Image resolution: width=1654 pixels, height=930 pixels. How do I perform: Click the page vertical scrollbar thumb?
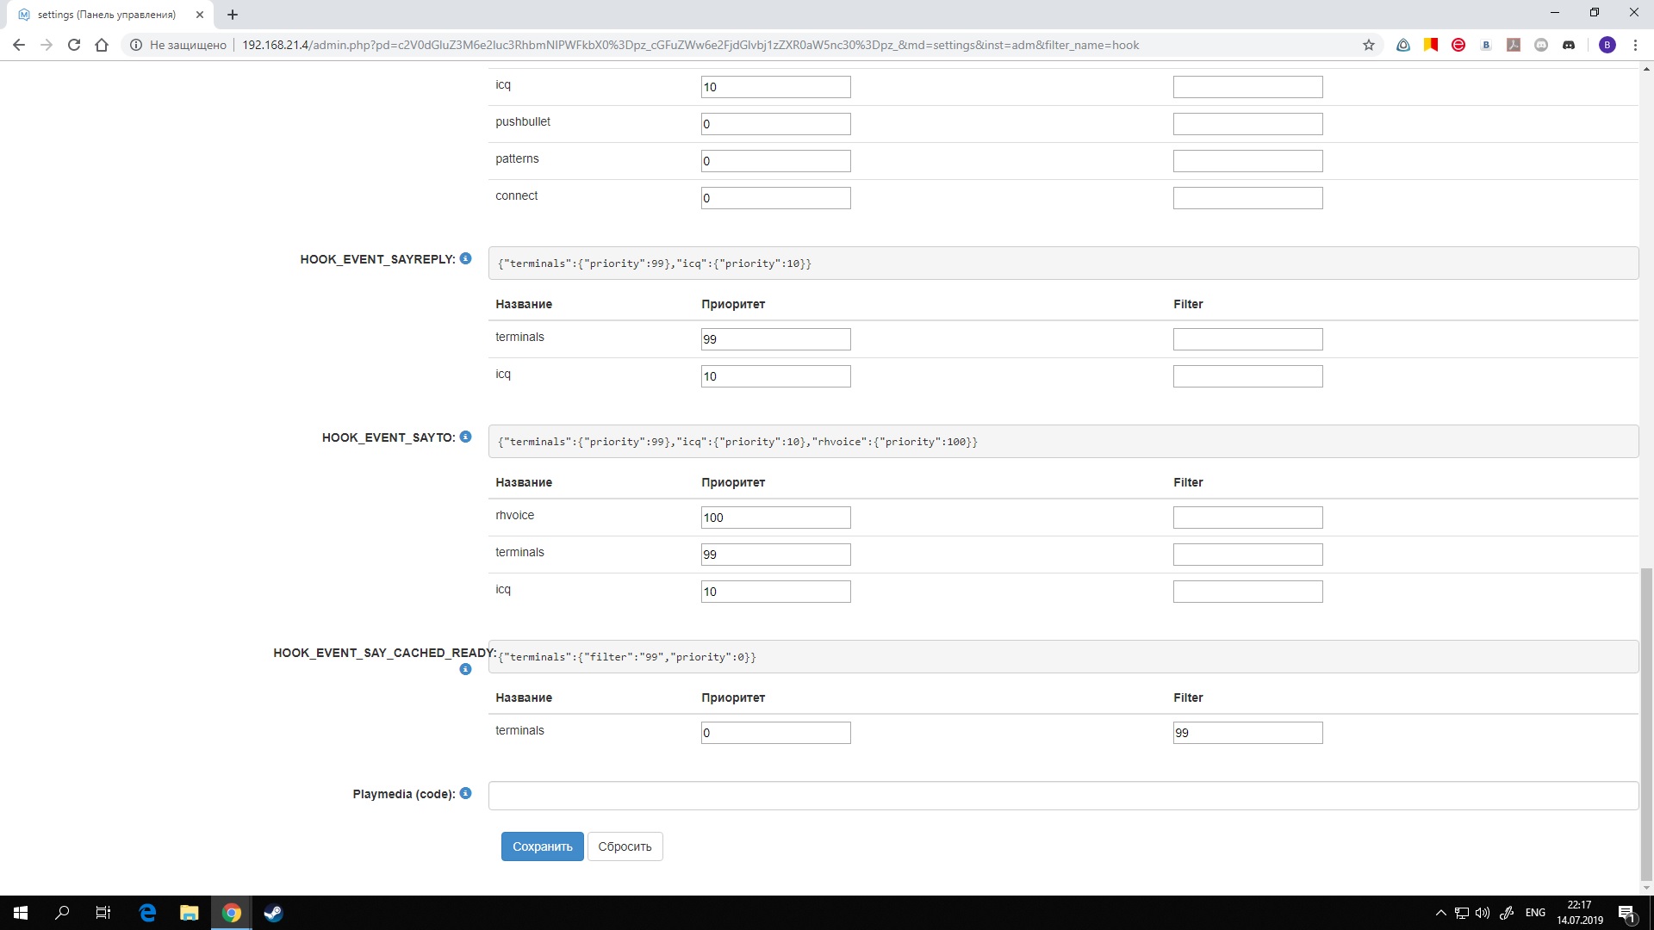(x=1646, y=723)
